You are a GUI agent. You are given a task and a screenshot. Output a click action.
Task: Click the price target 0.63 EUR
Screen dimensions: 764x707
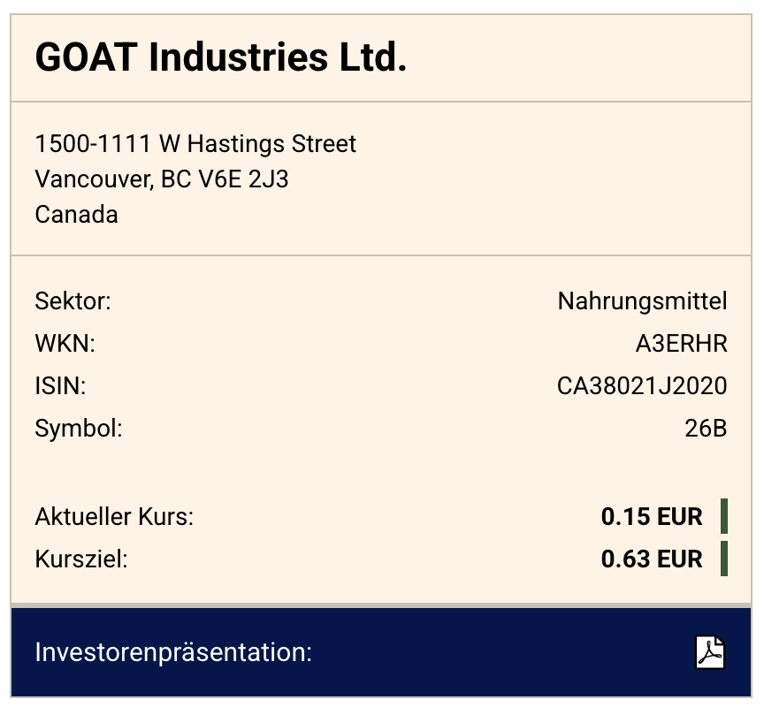[x=652, y=559]
